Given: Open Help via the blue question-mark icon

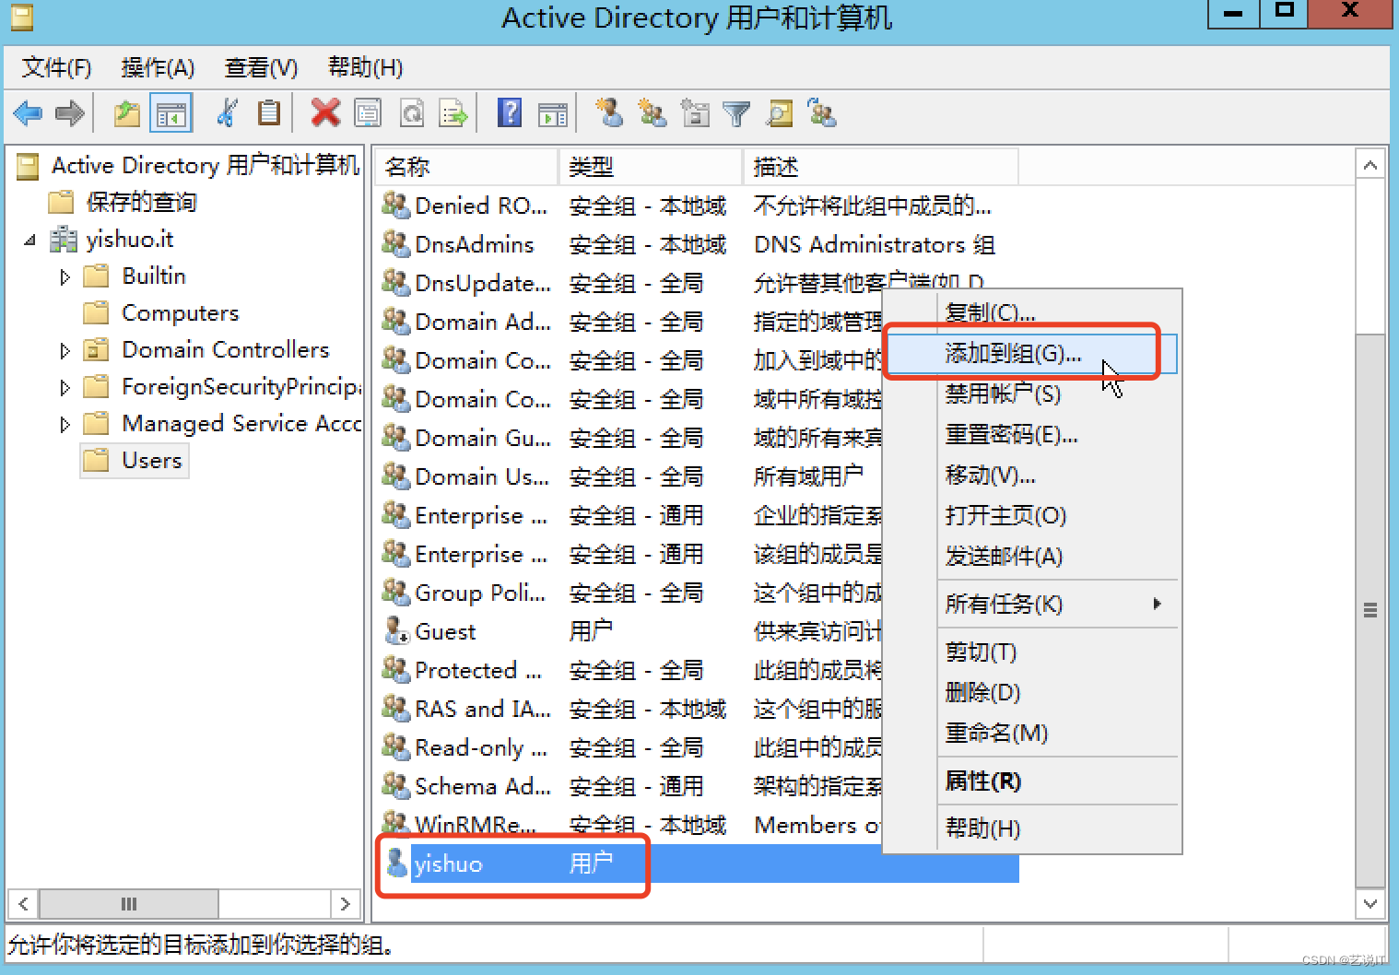Looking at the screenshot, I should coord(510,112).
